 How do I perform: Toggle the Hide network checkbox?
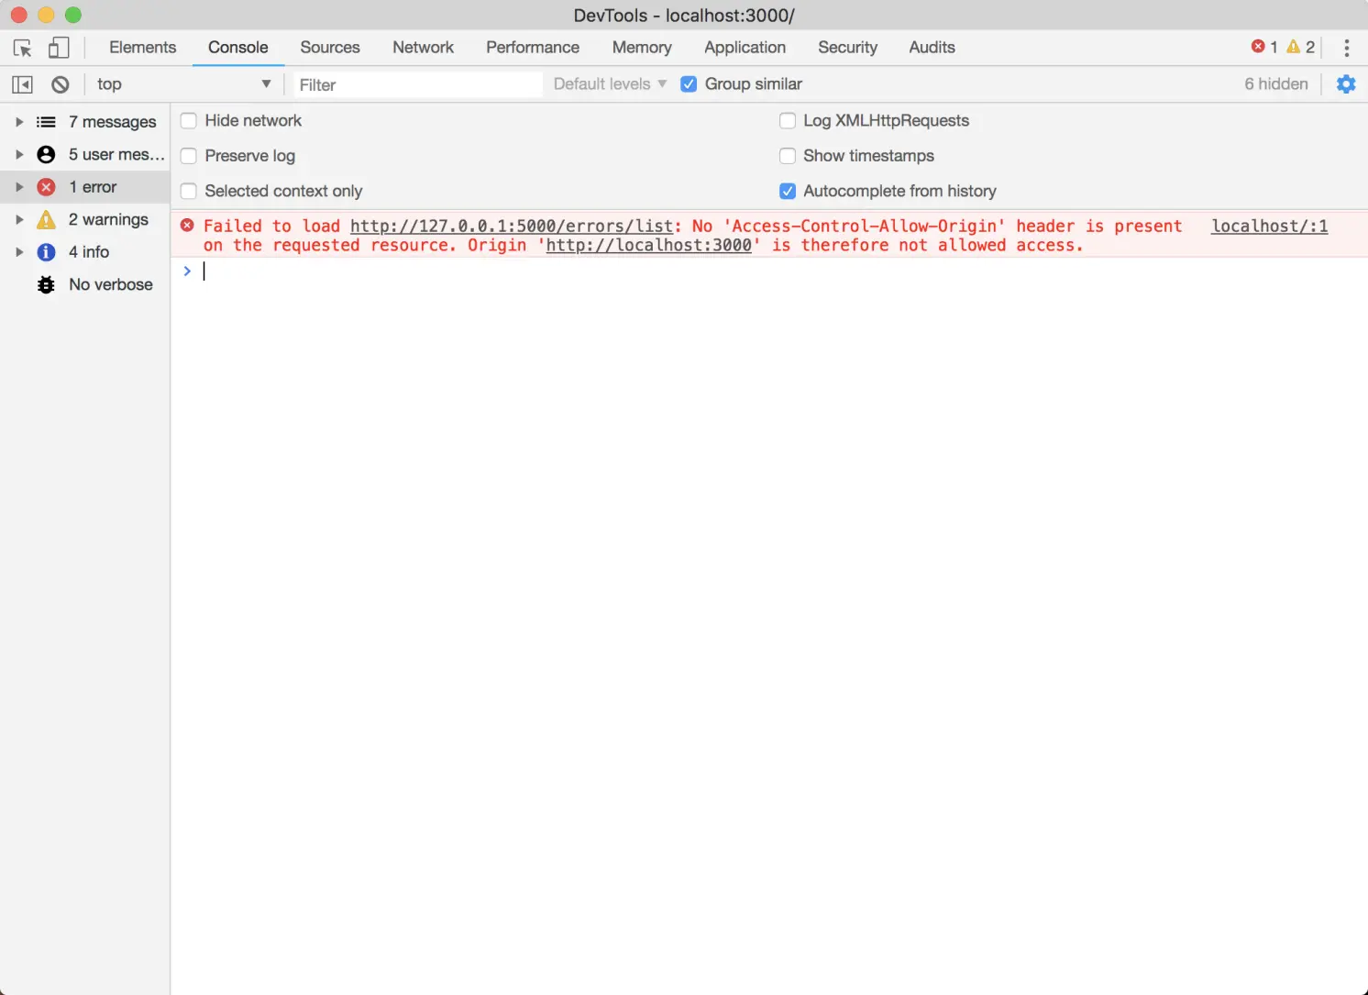click(189, 121)
